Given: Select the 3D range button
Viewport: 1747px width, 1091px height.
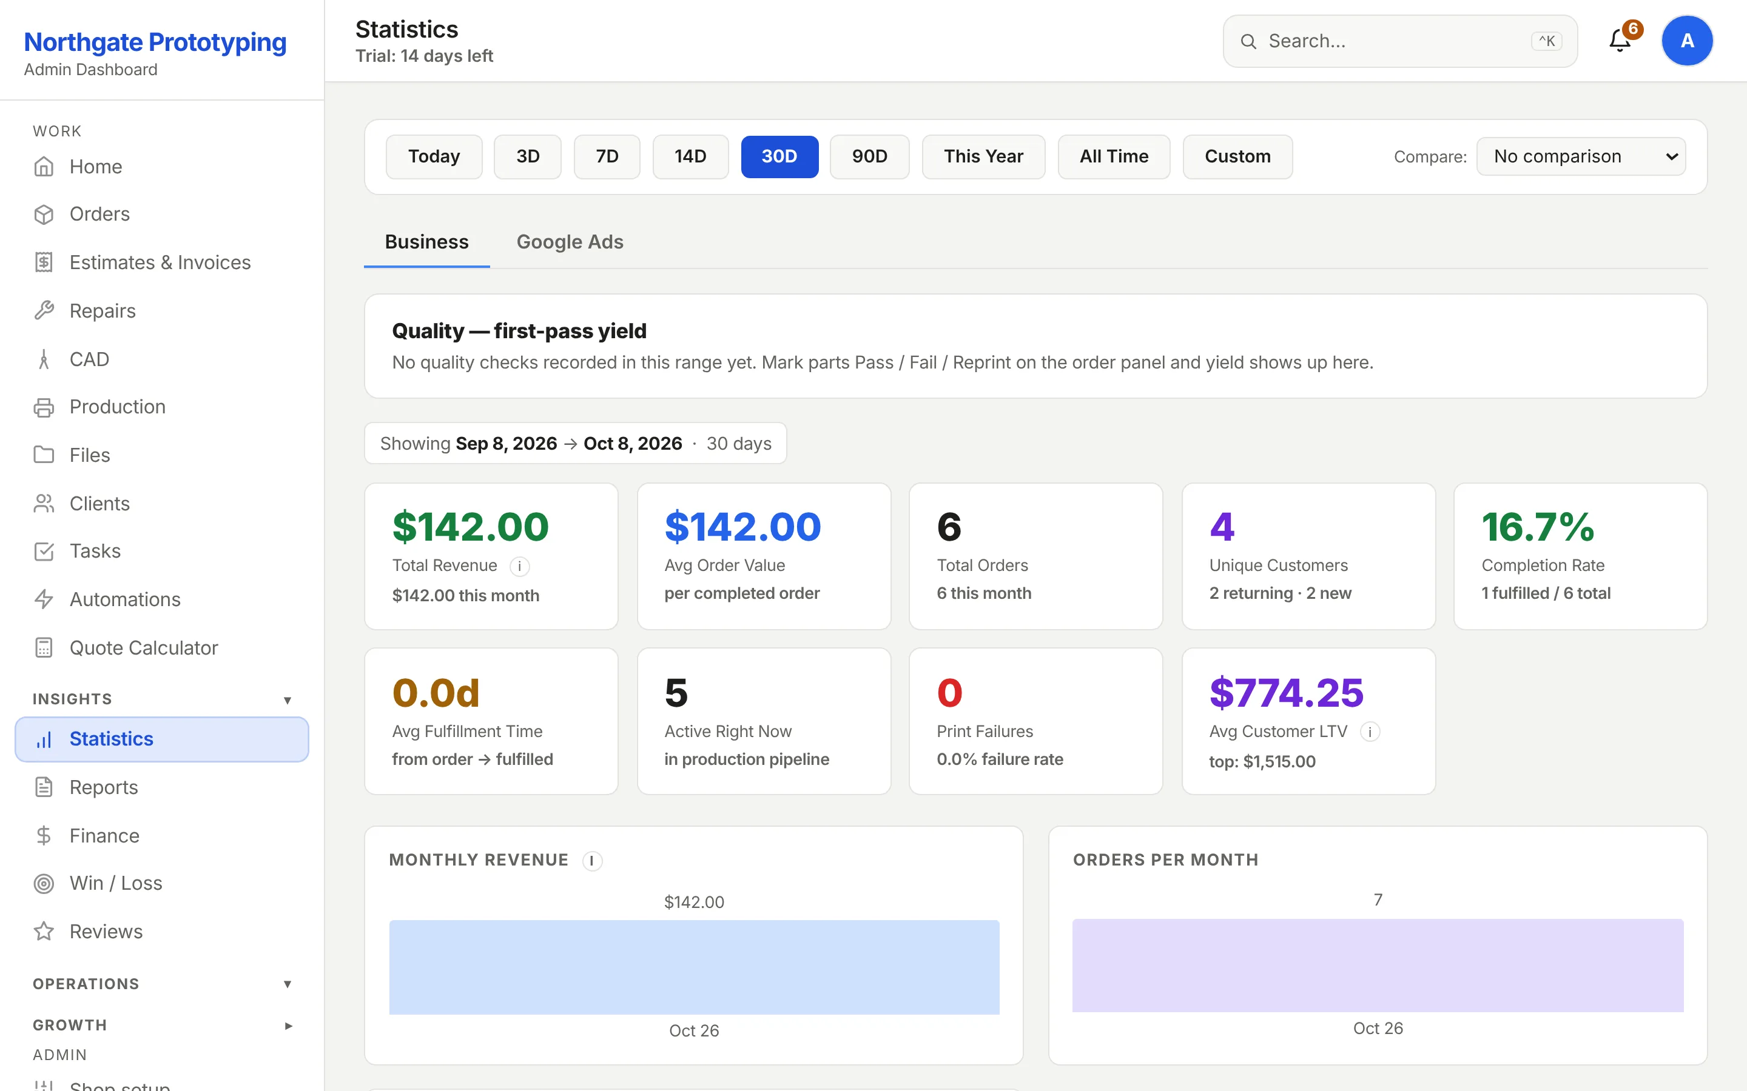Looking at the screenshot, I should [528, 156].
